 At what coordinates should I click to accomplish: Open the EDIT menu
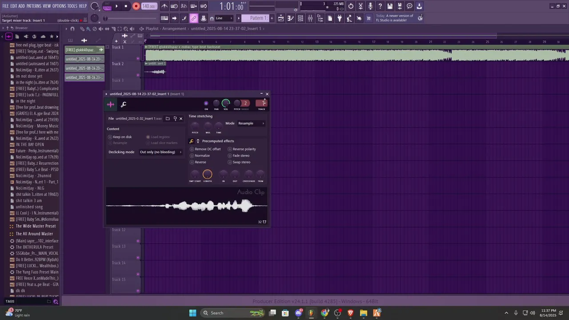tap(14, 6)
